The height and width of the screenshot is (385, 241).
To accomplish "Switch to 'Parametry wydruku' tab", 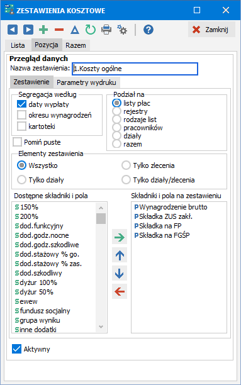I will click(x=86, y=82).
